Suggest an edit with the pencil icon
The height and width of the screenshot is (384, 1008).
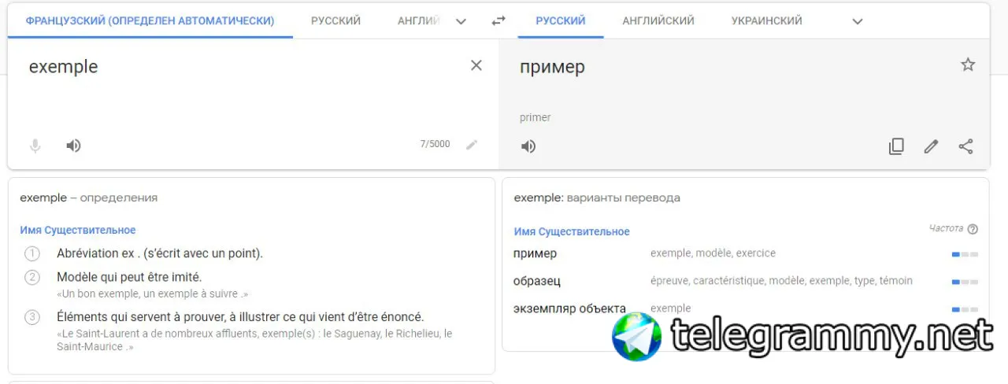click(x=931, y=146)
